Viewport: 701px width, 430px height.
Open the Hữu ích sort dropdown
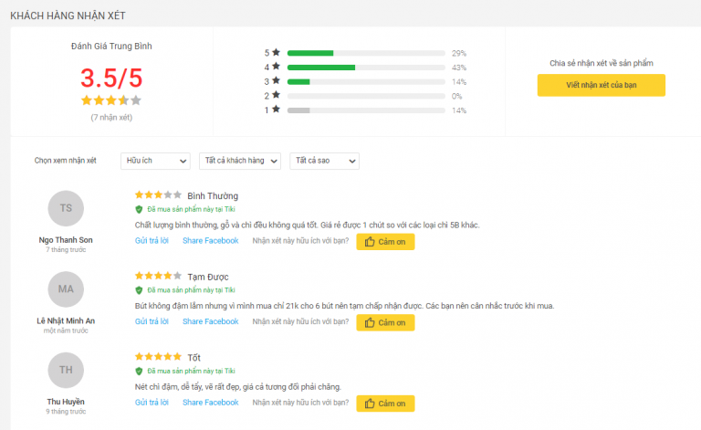point(155,161)
